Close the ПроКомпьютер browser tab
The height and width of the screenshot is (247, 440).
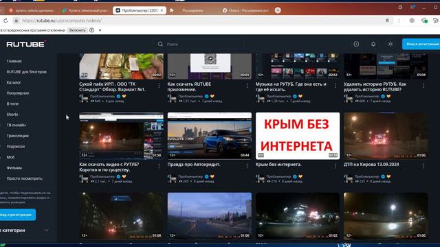click(162, 10)
